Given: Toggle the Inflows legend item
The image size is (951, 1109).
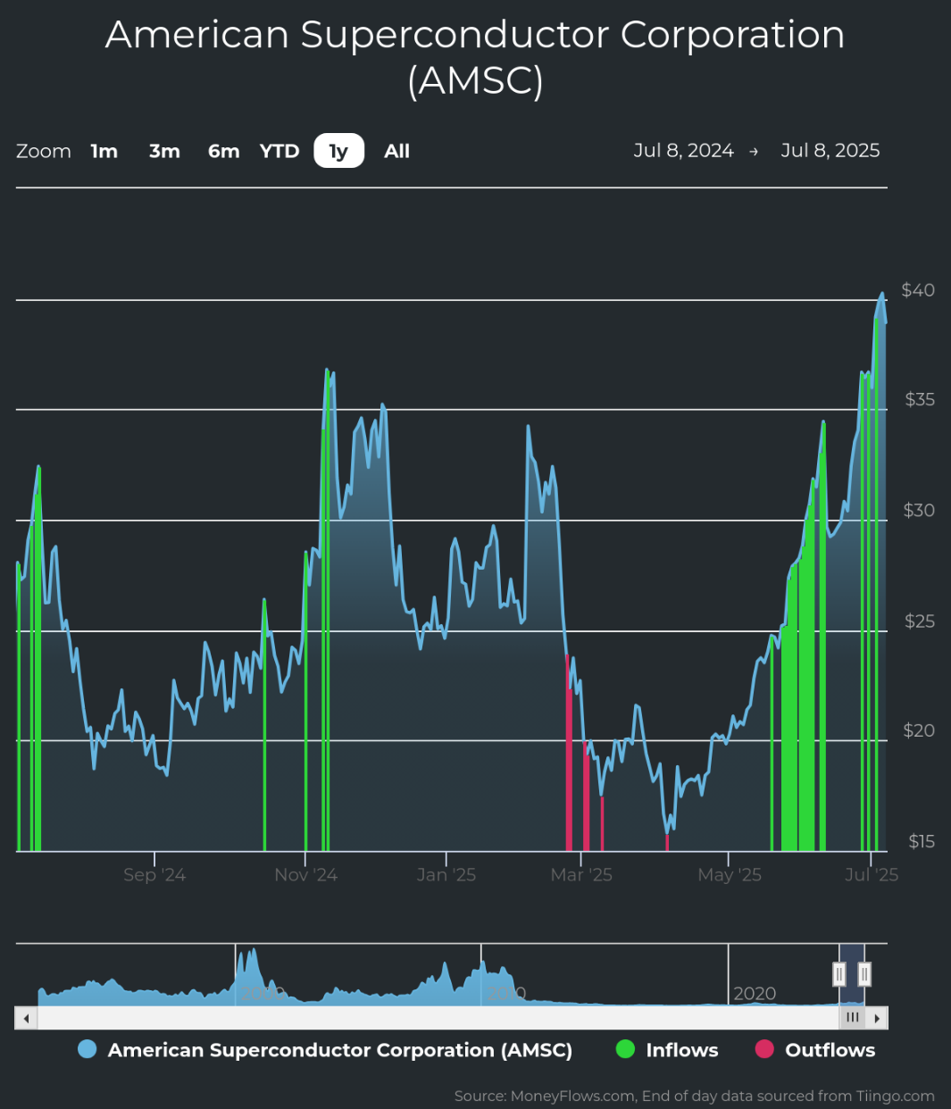Looking at the screenshot, I should pyautogui.click(x=667, y=1050).
